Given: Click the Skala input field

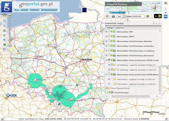Looking at the screenshot, I should point(138,16).
